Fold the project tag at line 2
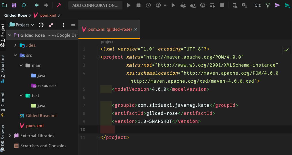The width and height of the screenshot is (292, 155). pyautogui.click(x=98, y=57)
